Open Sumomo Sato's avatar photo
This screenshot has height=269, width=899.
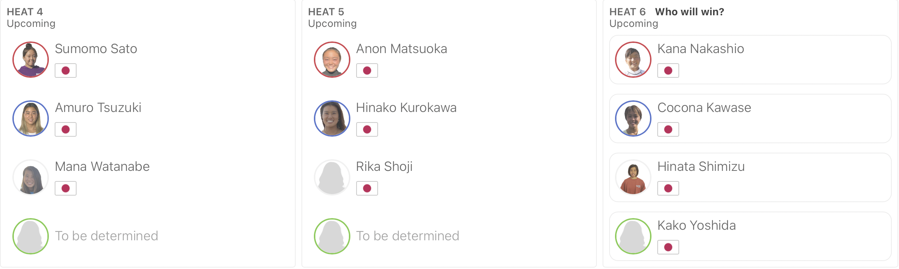click(31, 60)
